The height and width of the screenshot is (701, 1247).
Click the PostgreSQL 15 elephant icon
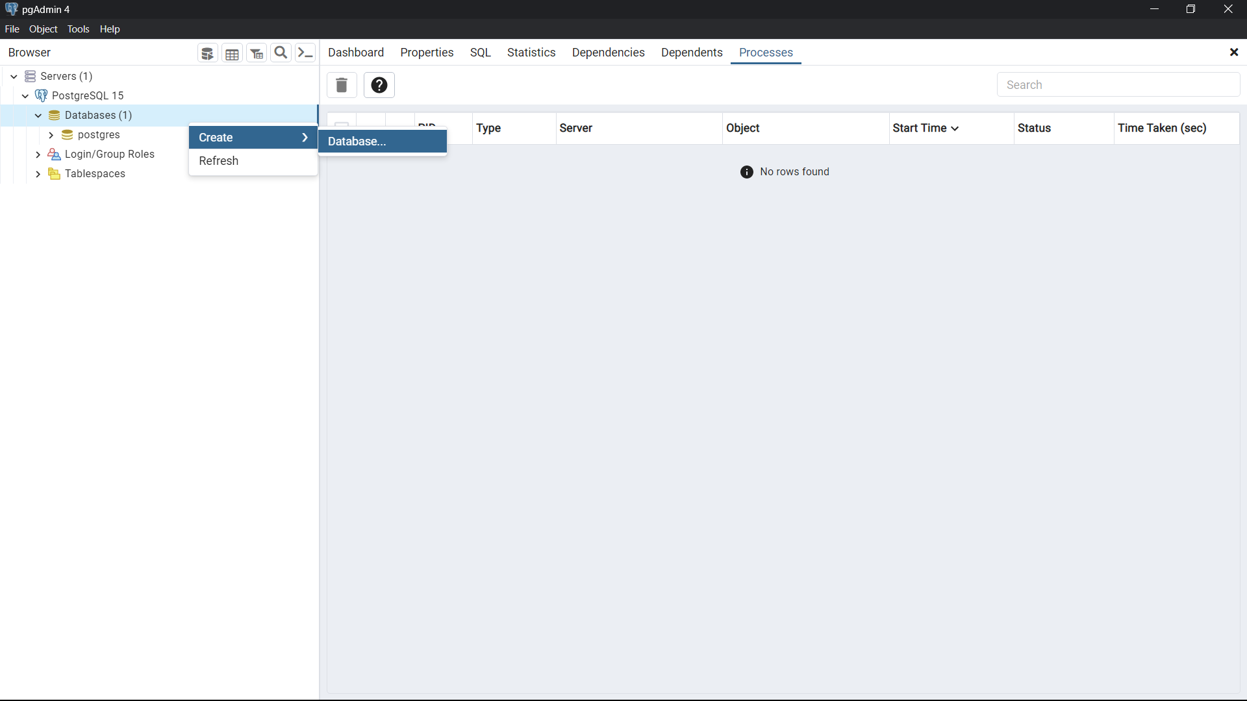(42, 95)
